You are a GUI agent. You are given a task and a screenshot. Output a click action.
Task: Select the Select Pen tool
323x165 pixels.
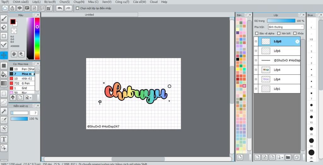[x=4, y=120]
